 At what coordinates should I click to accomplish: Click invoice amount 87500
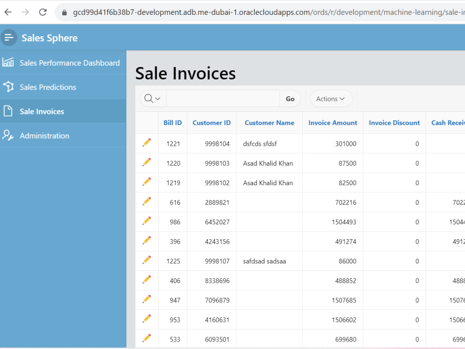tap(347, 163)
